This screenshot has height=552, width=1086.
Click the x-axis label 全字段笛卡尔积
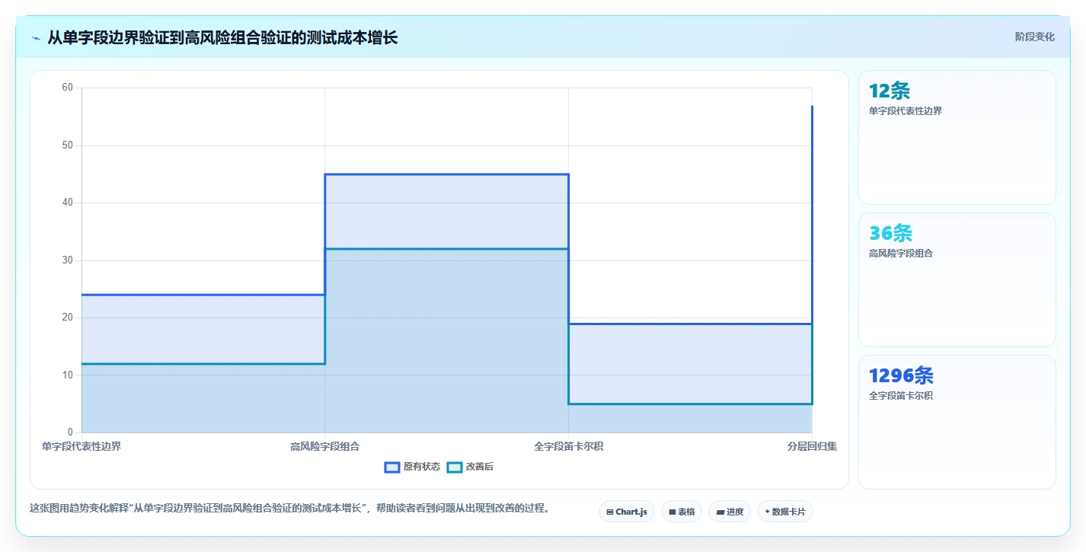pos(569,446)
